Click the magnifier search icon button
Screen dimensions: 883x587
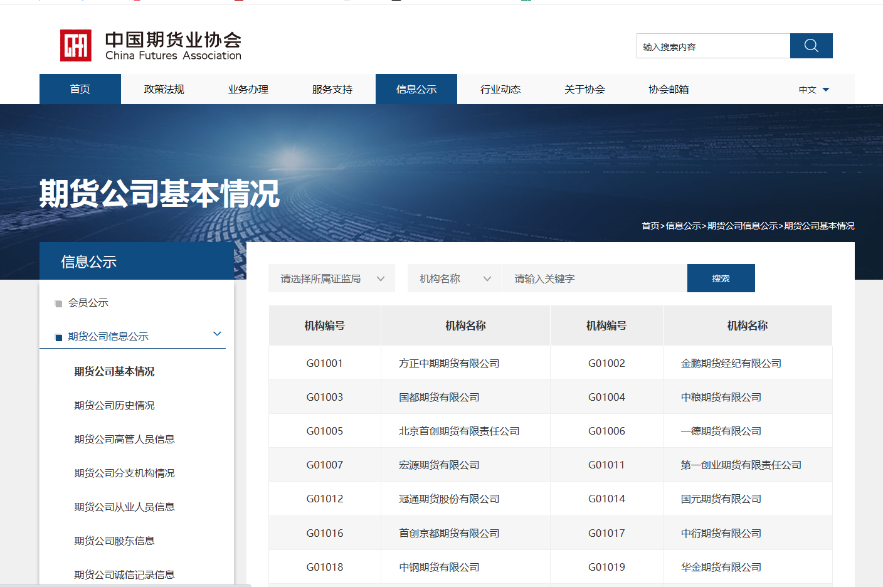812,46
